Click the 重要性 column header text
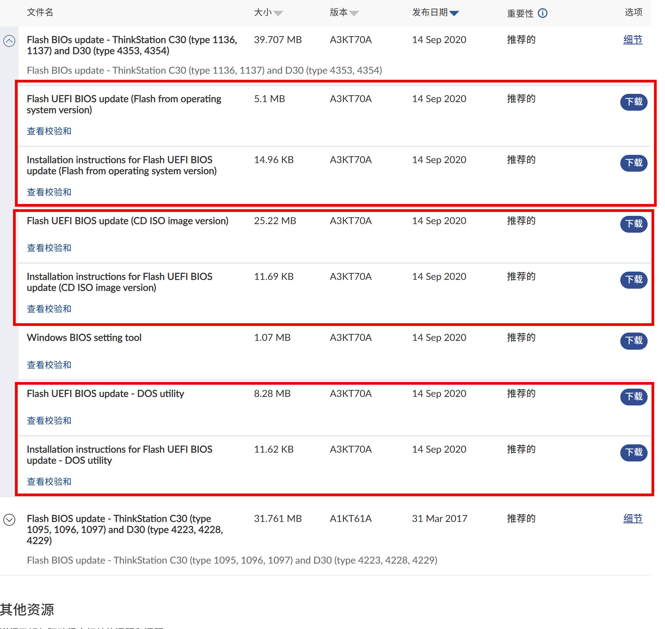Viewport: 665px width, 629px height. pos(520,14)
